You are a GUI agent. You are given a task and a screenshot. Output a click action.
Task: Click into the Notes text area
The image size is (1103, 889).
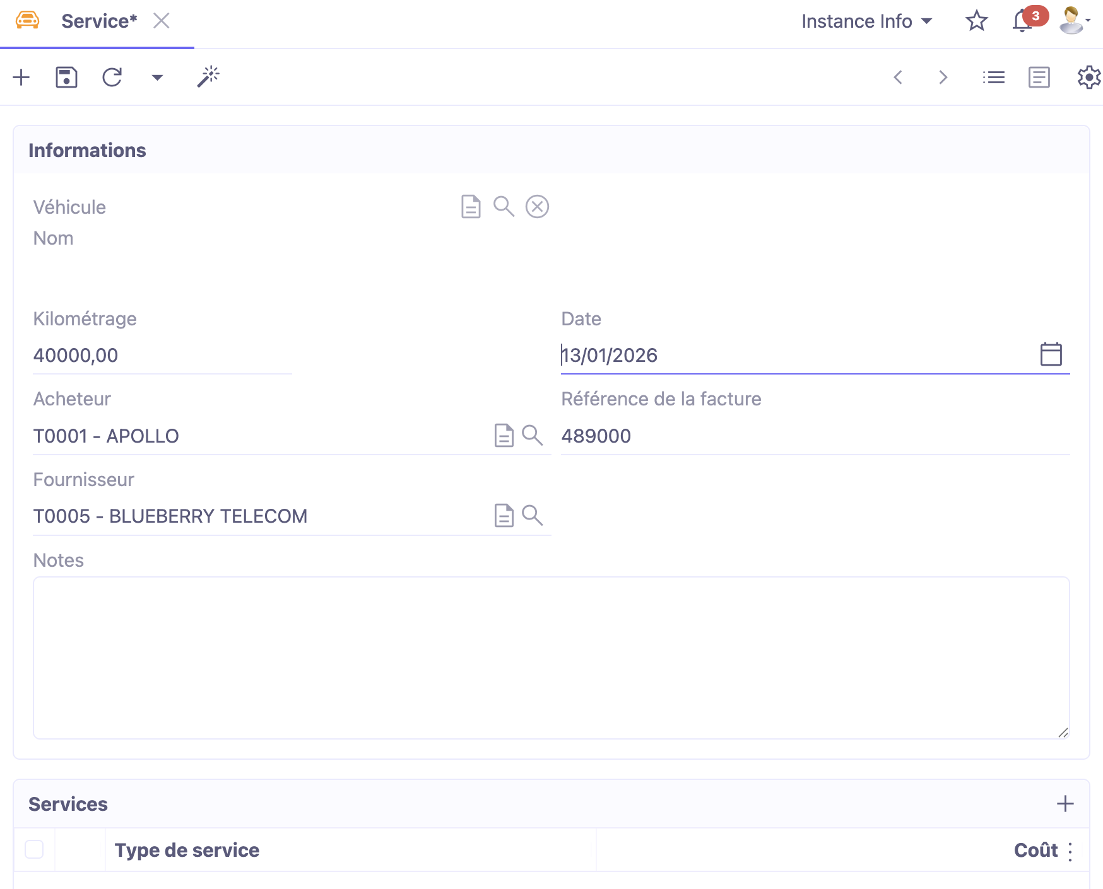point(551,658)
